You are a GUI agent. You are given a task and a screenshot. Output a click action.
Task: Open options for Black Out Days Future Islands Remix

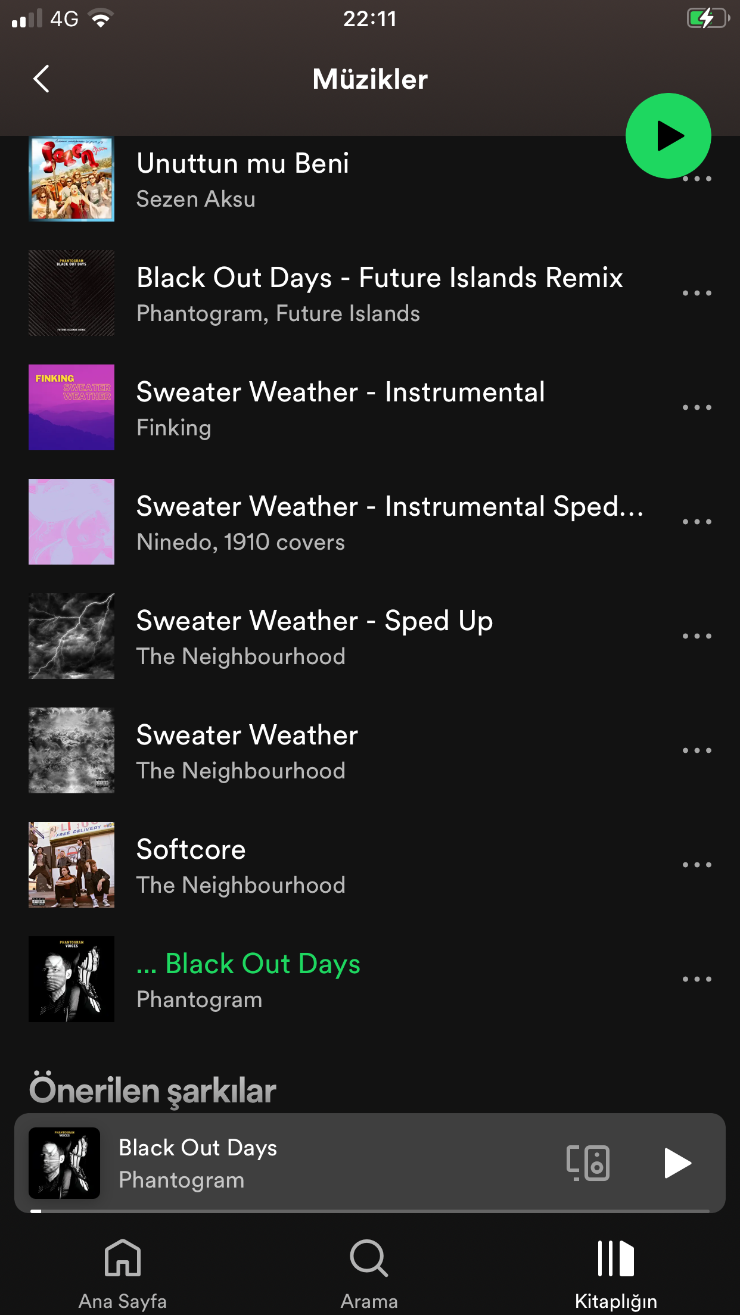pyautogui.click(x=697, y=293)
